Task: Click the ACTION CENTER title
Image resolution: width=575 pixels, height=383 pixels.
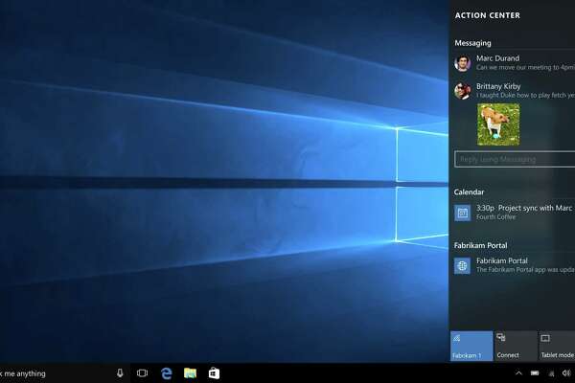Action: point(488,15)
